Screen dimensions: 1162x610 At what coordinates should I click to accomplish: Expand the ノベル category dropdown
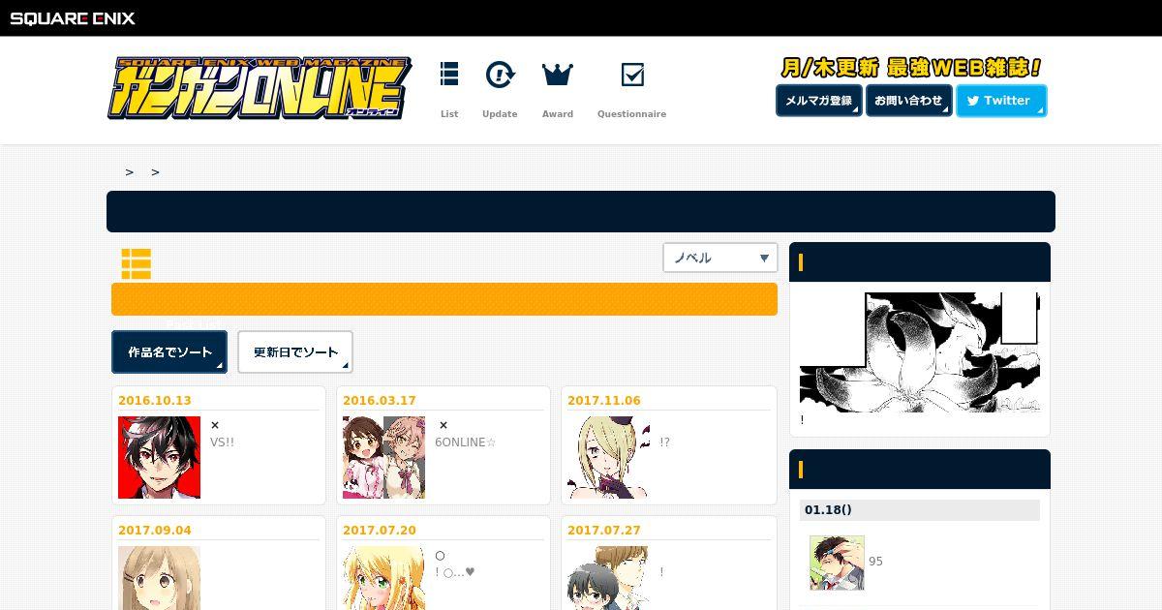tap(720, 258)
